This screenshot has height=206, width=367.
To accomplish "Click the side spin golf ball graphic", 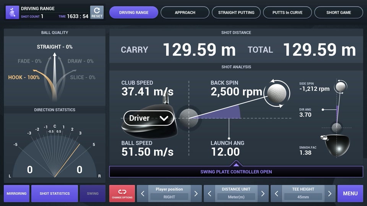I will [x=341, y=87].
